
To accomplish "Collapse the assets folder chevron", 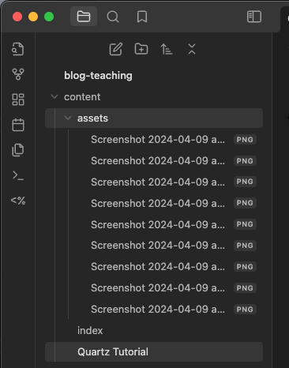I will 68,118.
